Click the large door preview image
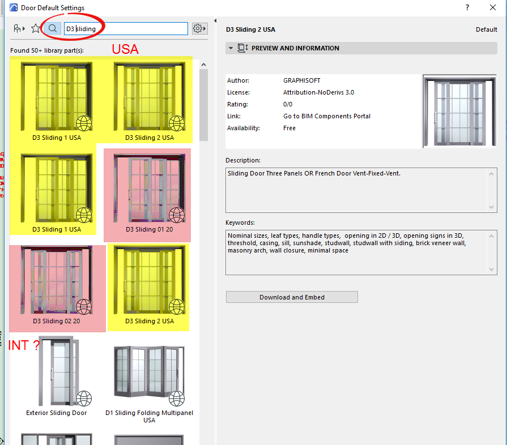 click(x=459, y=111)
